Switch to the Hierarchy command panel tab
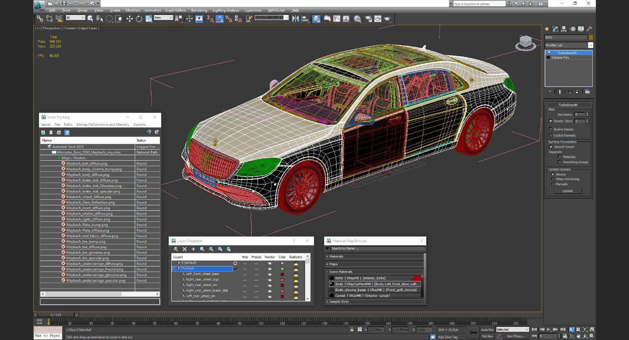 pos(564,29)
